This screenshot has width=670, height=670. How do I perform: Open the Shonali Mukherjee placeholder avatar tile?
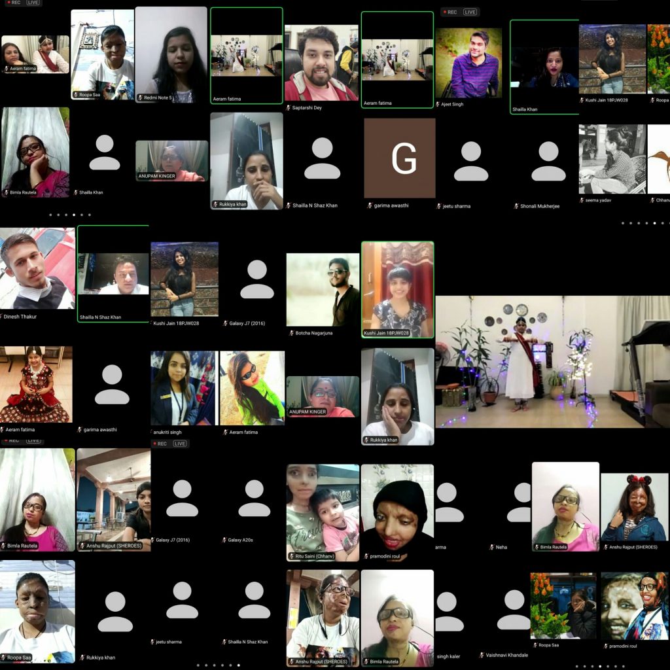548,160
